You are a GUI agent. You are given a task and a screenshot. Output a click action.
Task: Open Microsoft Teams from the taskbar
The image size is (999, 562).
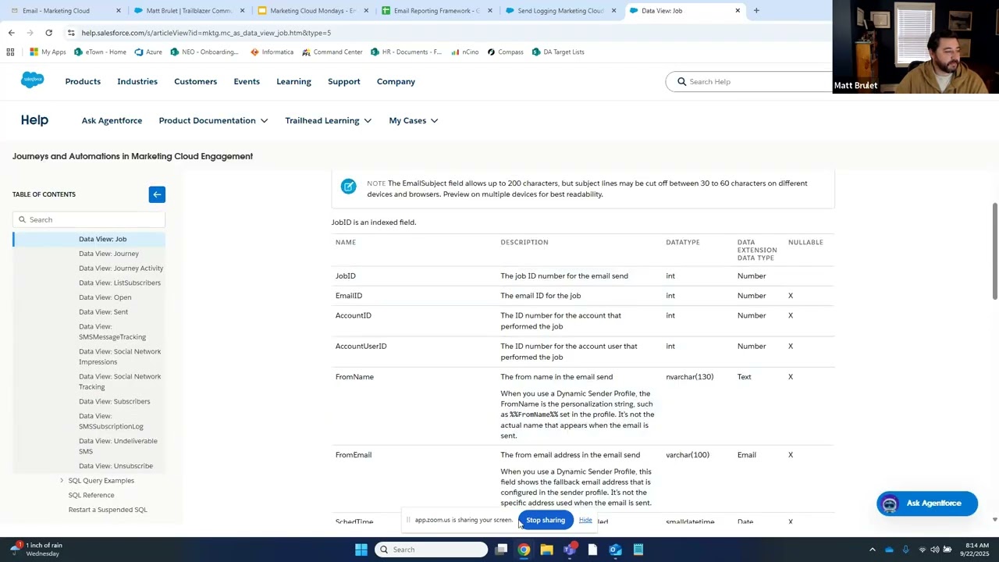[570, 550]
